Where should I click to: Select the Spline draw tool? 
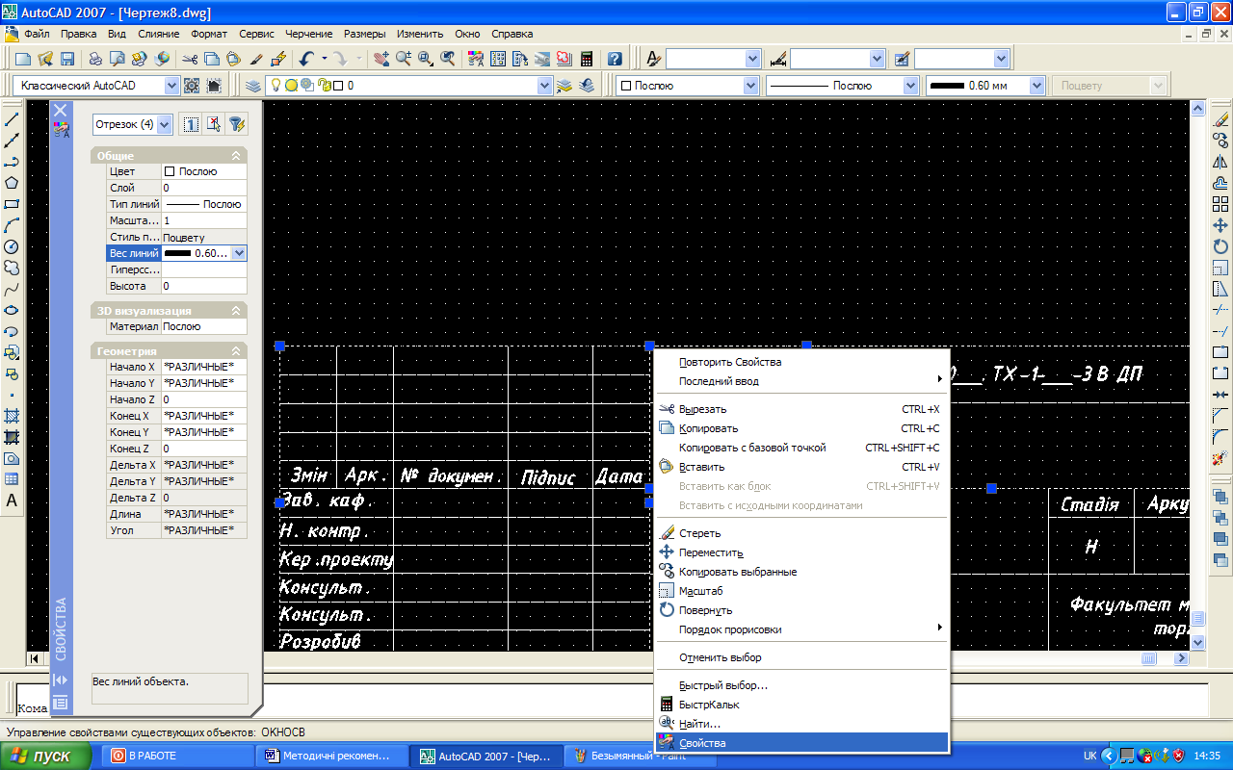13,289
